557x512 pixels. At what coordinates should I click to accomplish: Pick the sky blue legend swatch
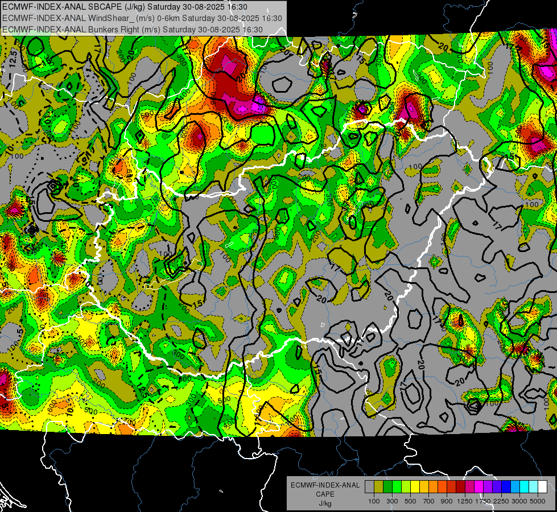[515, 487]
